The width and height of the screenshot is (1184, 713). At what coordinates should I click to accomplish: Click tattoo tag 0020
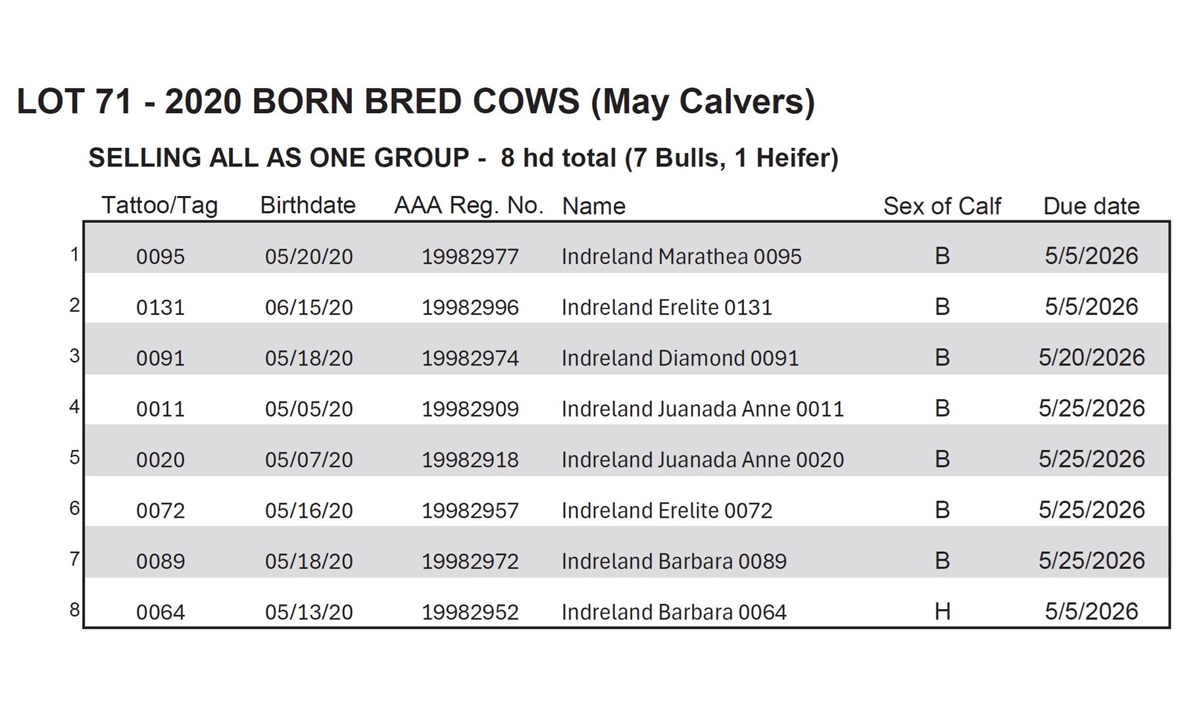coord(160,460)
